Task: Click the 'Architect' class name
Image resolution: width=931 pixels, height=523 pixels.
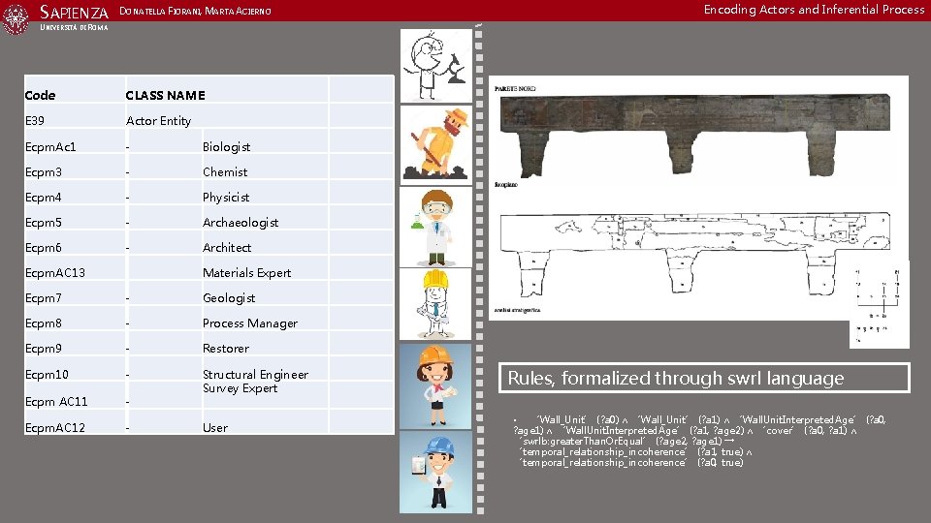Action: coord(227,247)
